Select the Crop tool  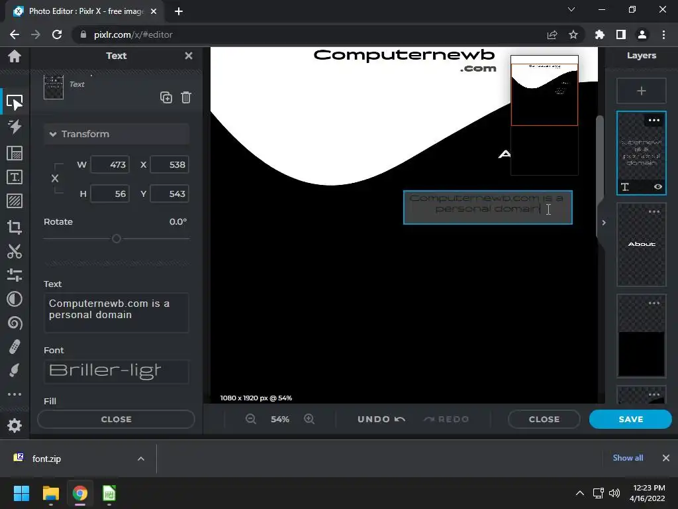[15, 227]
